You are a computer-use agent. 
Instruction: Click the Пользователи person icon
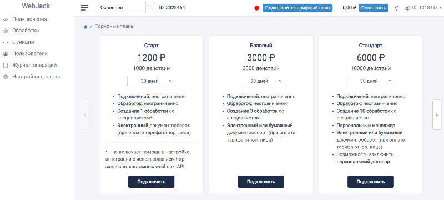coord(6,54)
